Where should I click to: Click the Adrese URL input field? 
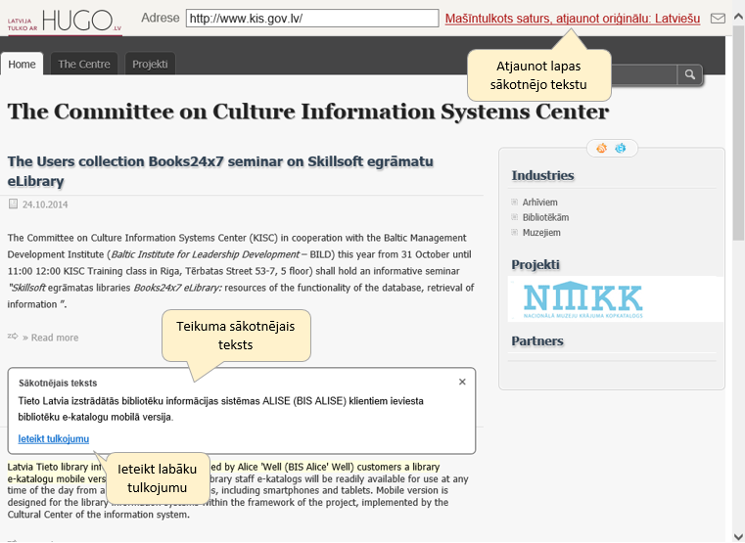click(x=312, y=19)
